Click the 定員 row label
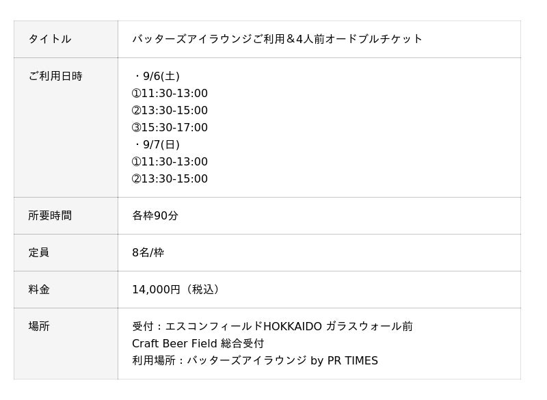The image size is (547, 400). [x=39, y=252]
